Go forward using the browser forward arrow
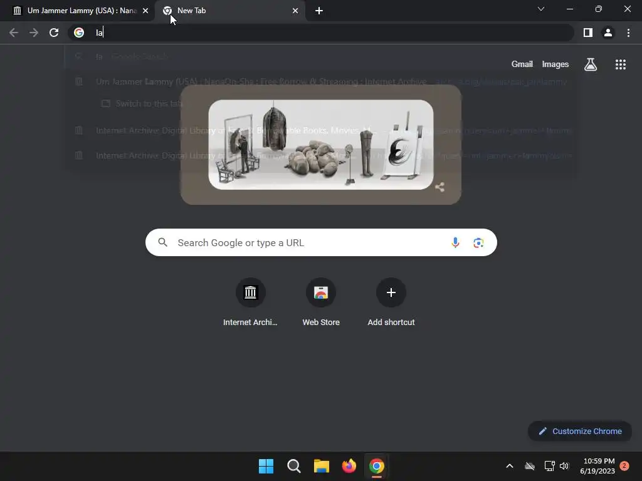 click(34, 33)
